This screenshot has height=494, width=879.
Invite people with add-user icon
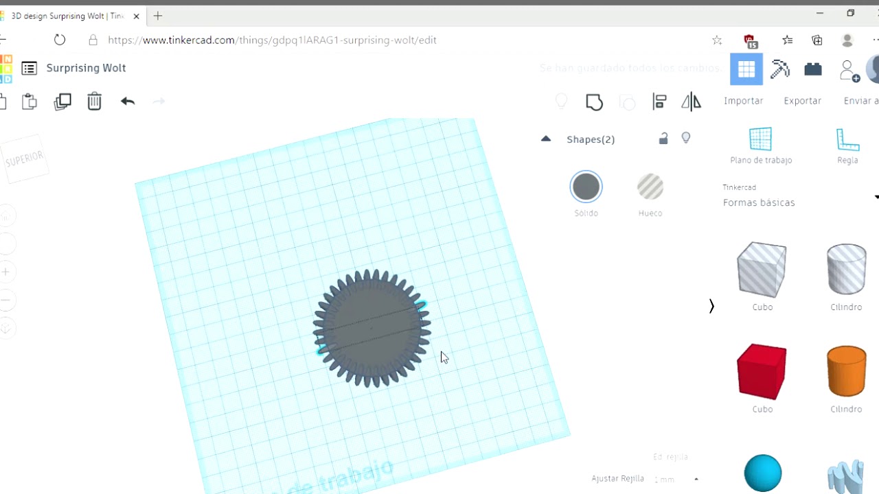(x=849, y=70)
